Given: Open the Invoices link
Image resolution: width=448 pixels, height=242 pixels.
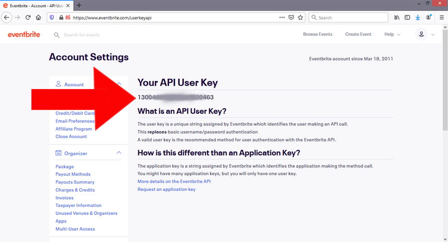Looking at the screenshot, I should click(65, 198).
